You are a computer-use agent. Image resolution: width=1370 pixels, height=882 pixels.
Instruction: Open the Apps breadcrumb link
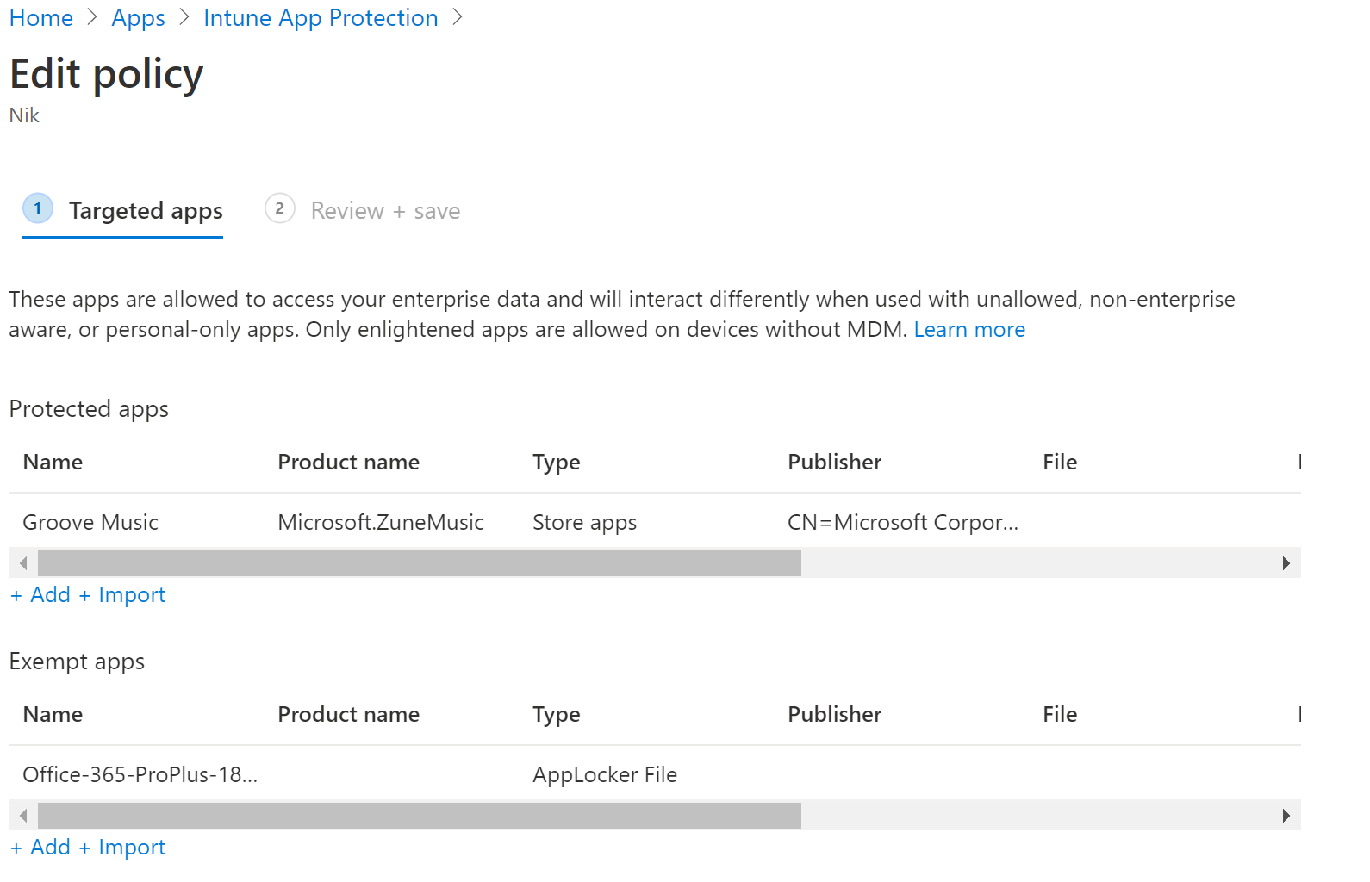pyautogui.click(x=138, y=17)
